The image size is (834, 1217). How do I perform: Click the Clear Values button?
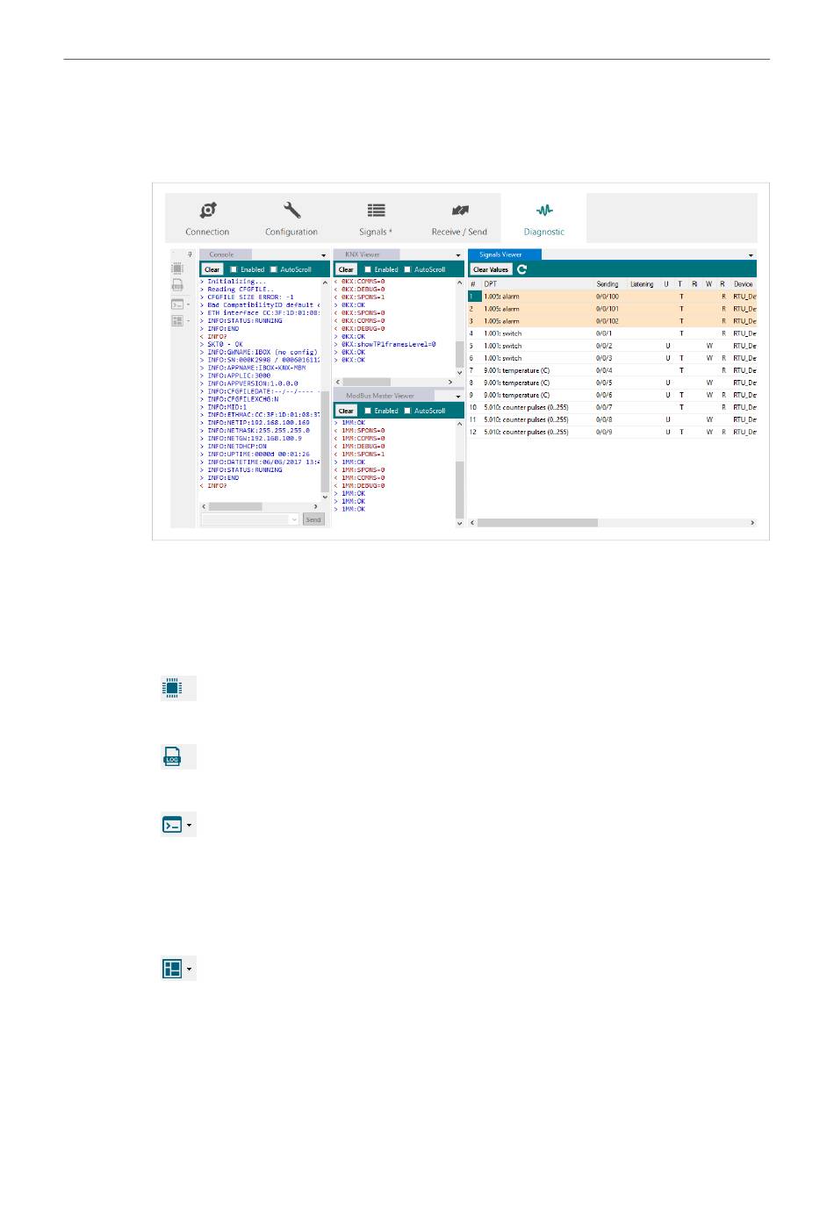(491, 269)
